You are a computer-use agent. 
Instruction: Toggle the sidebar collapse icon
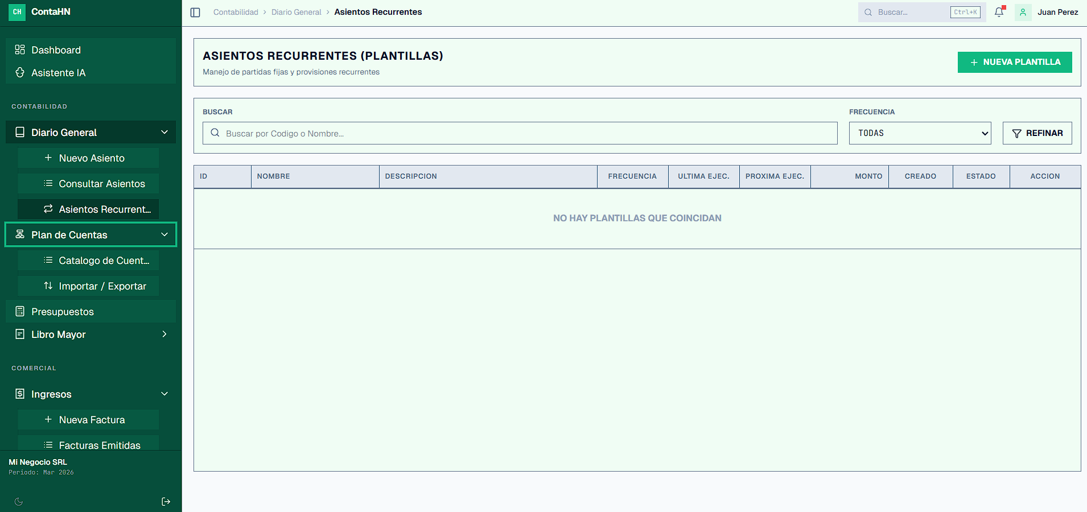[195, 12]
